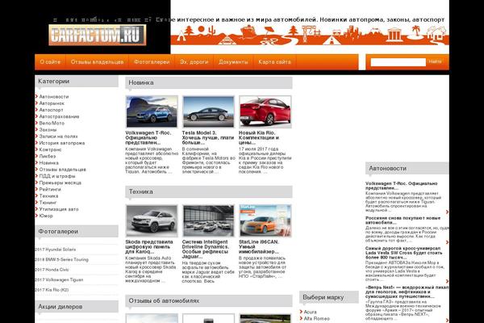This screenshot has width=484, height=323.
Task: Go to 'Фотогалереи' in the top menu
Action: pyautogui.click(x=152, y=62)
